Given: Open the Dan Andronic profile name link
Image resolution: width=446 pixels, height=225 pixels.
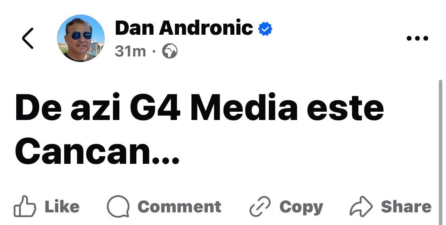Looking at the screenshot, I should point(184,28).
